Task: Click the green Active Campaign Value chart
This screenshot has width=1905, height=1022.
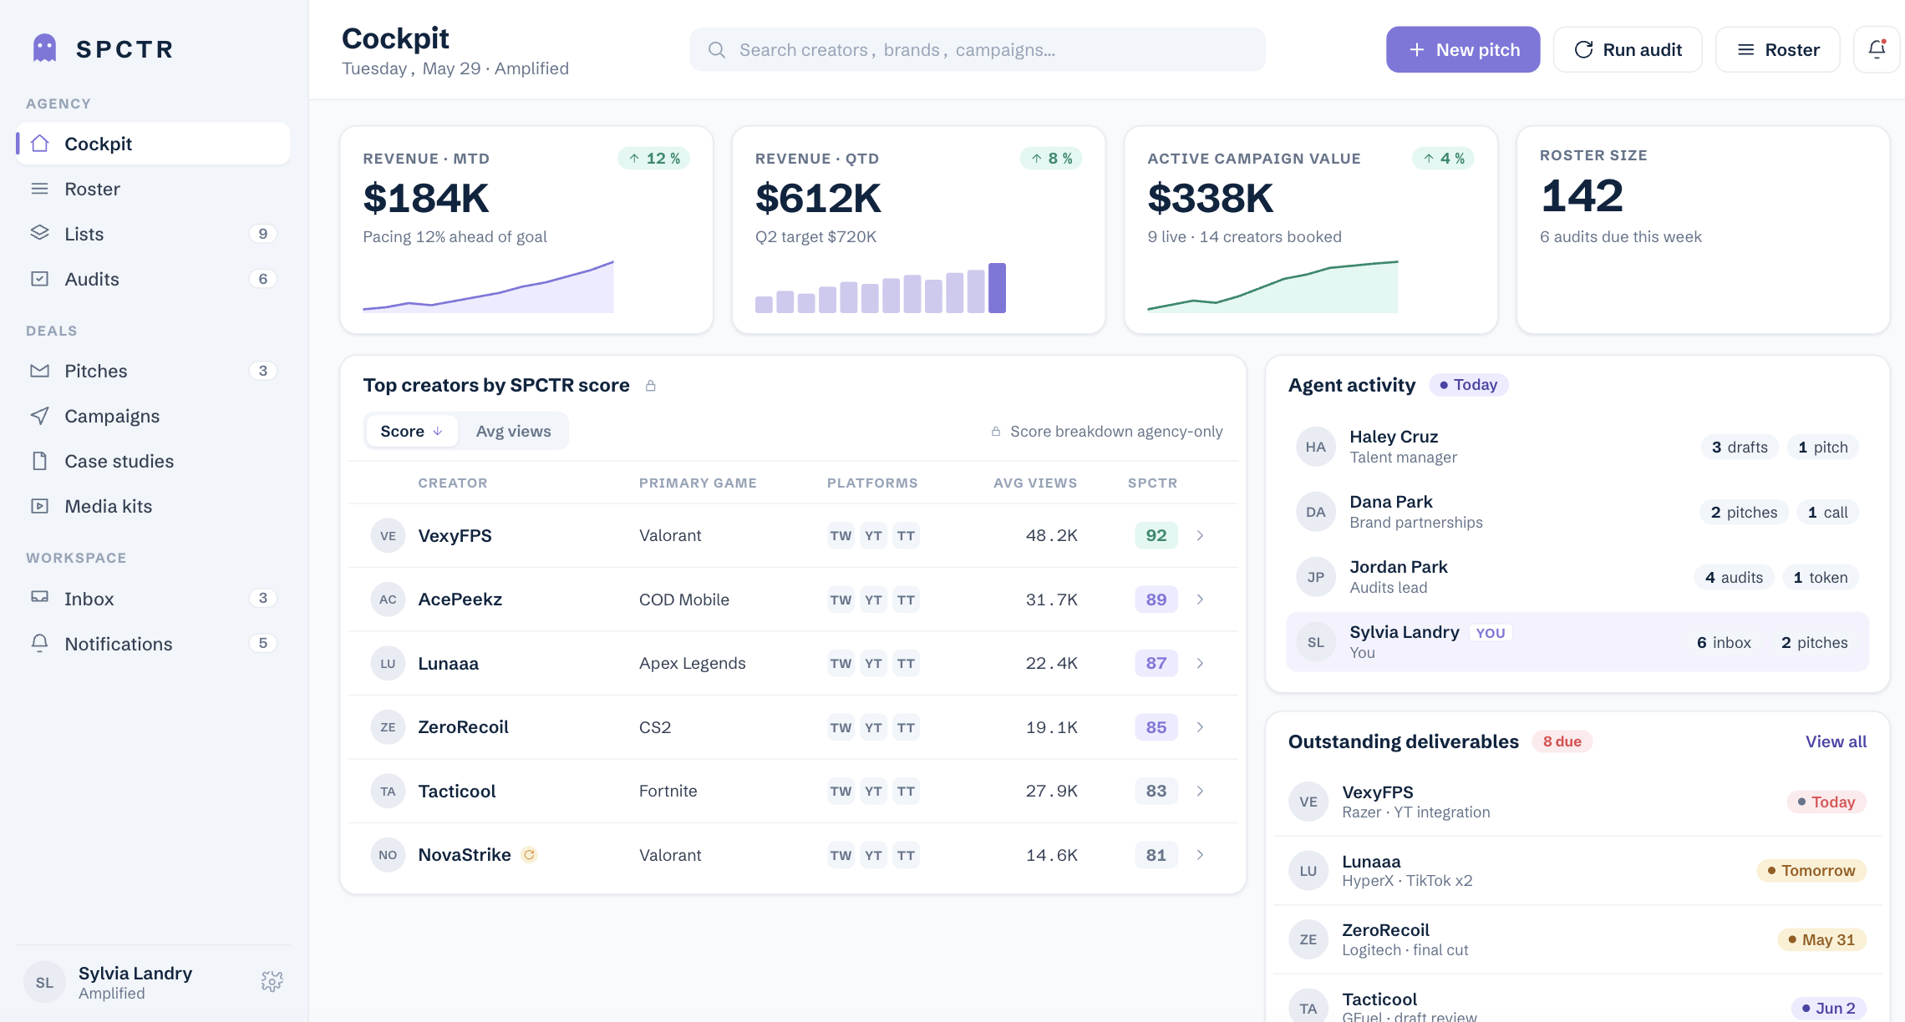Action: (1273, 286)
